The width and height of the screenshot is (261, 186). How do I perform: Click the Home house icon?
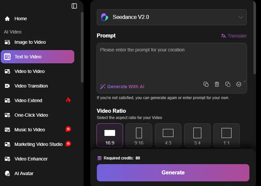point(7,19)
